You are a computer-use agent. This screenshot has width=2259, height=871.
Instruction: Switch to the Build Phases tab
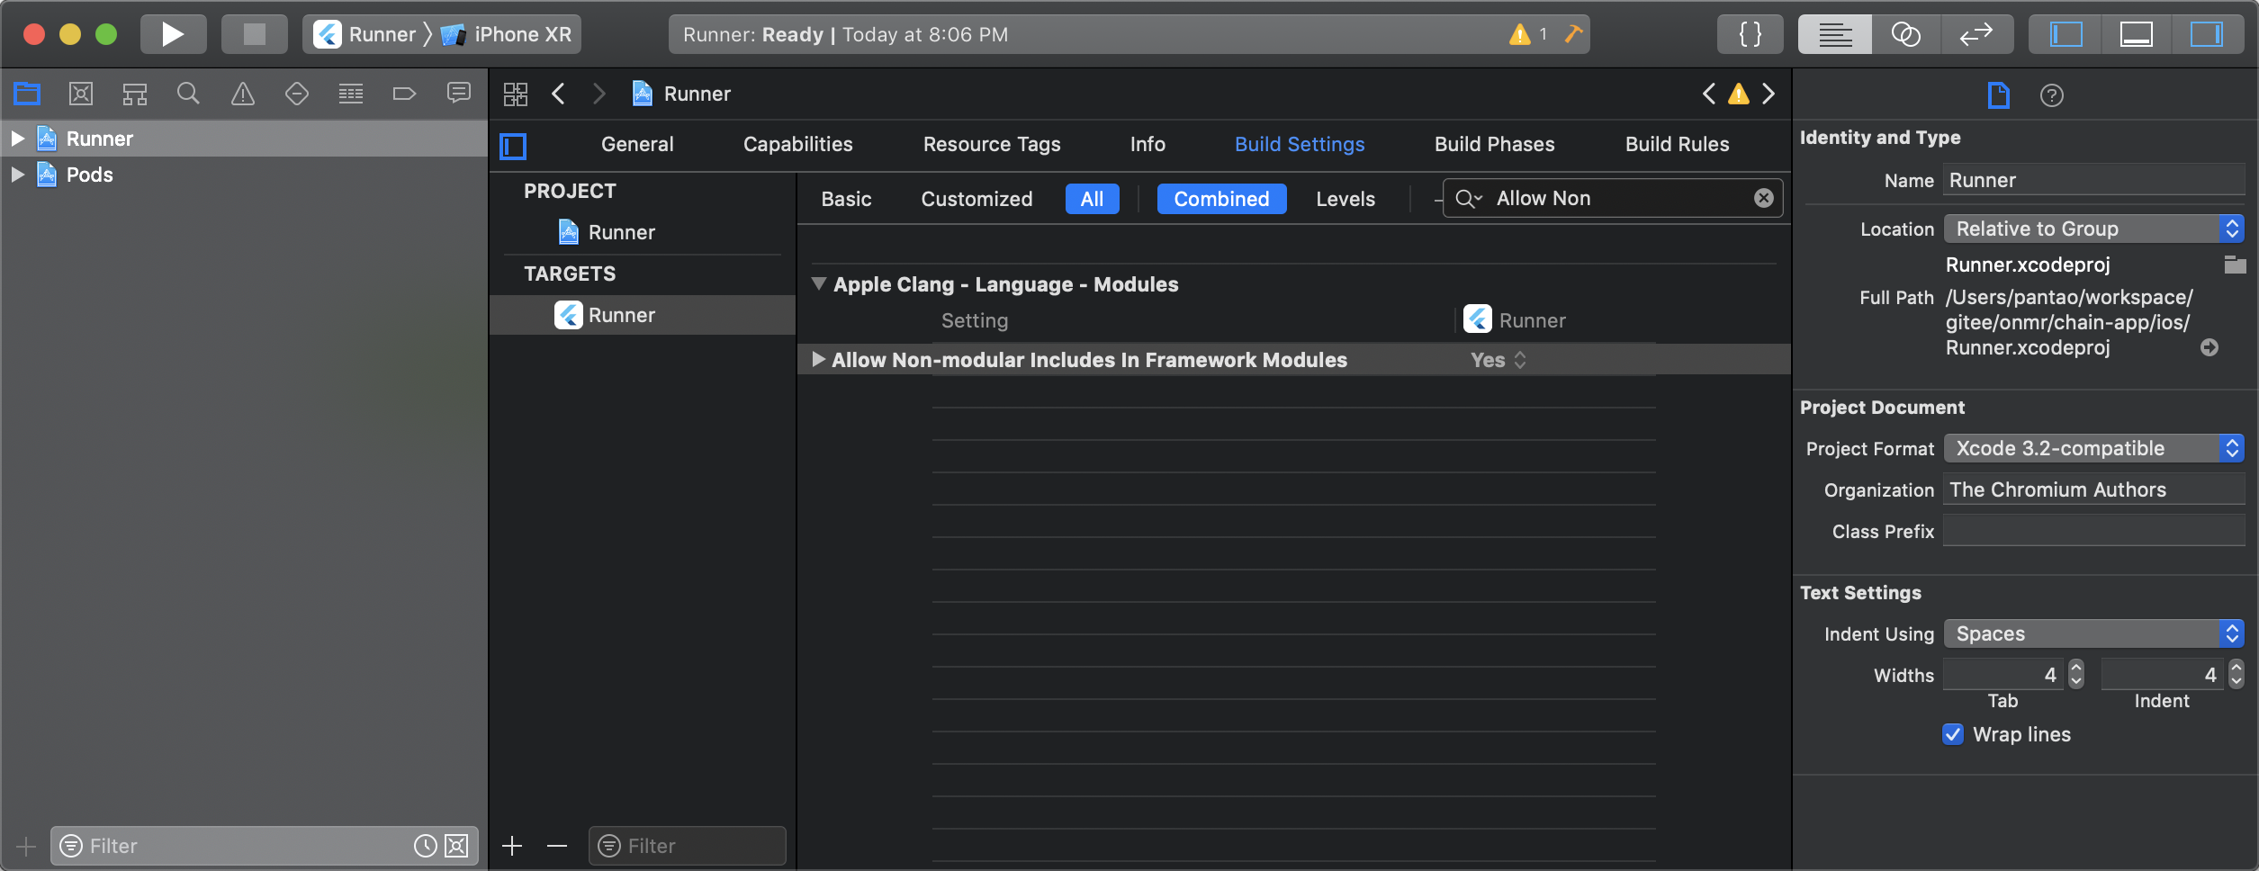point(1494,144)
